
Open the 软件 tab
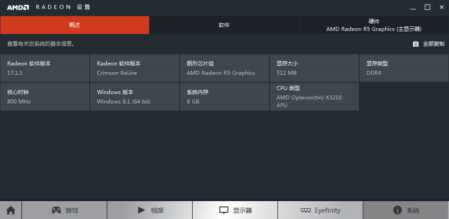coord(224,25)
